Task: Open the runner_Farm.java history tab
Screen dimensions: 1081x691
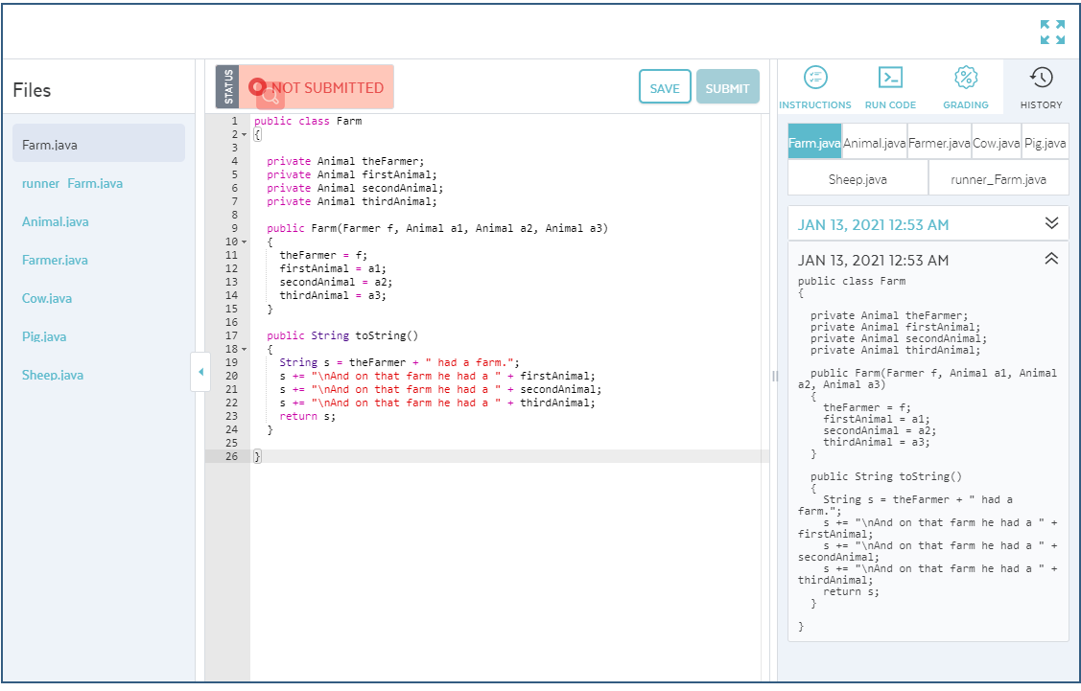Action: tap(998, 177)
